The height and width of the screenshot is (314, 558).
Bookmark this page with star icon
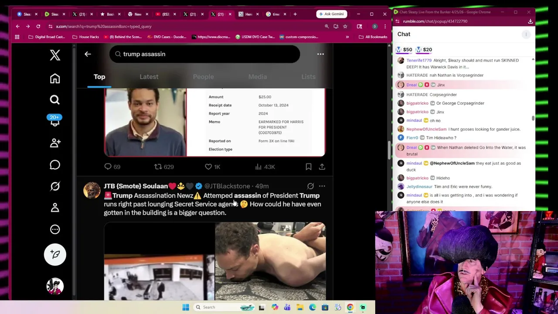(x=345, y=26)
